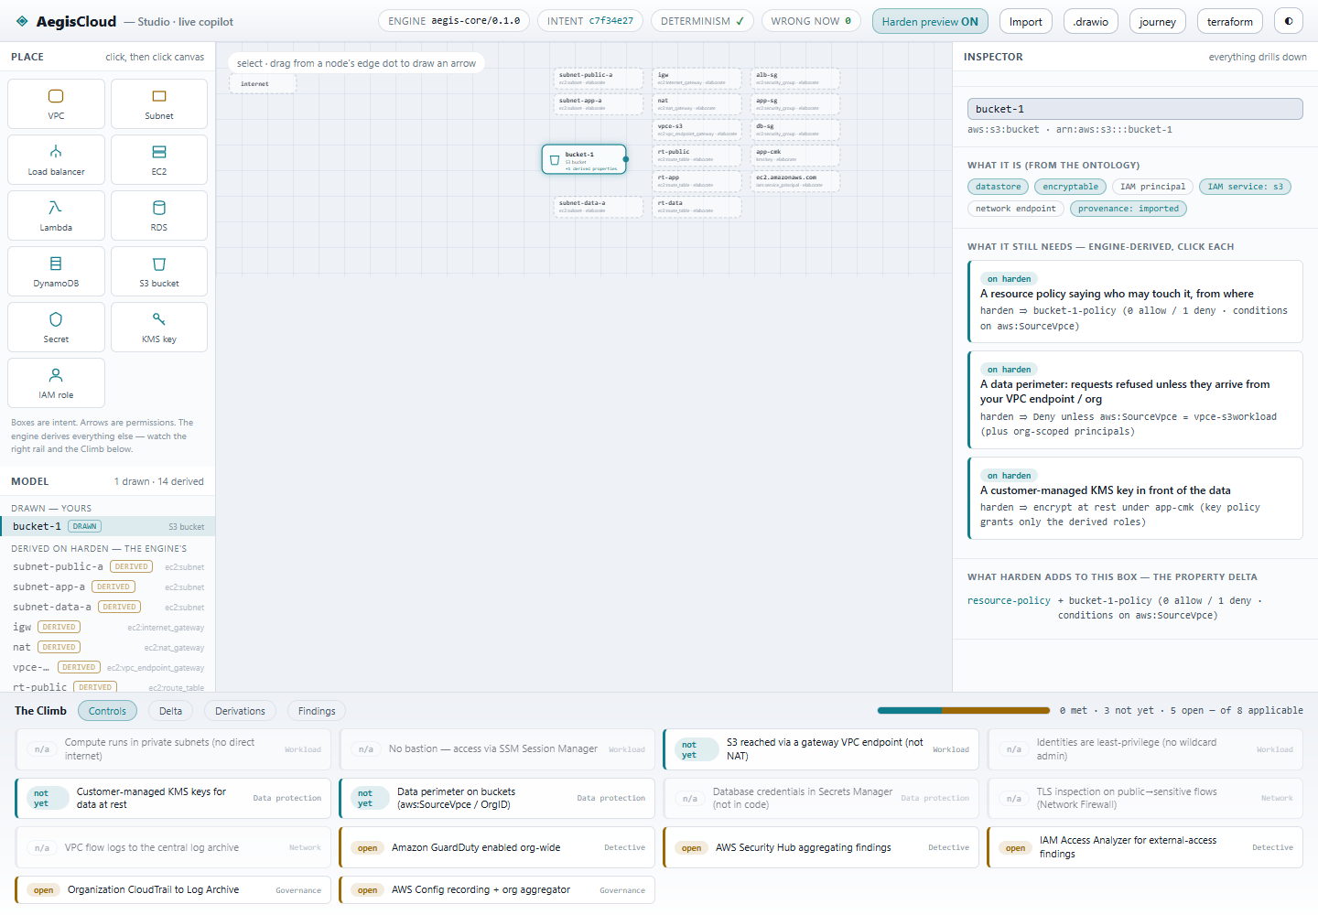Viewport: 1318px width, 915px height.
Task: Expand the resource policy needs card
Action: [1135, 301]
